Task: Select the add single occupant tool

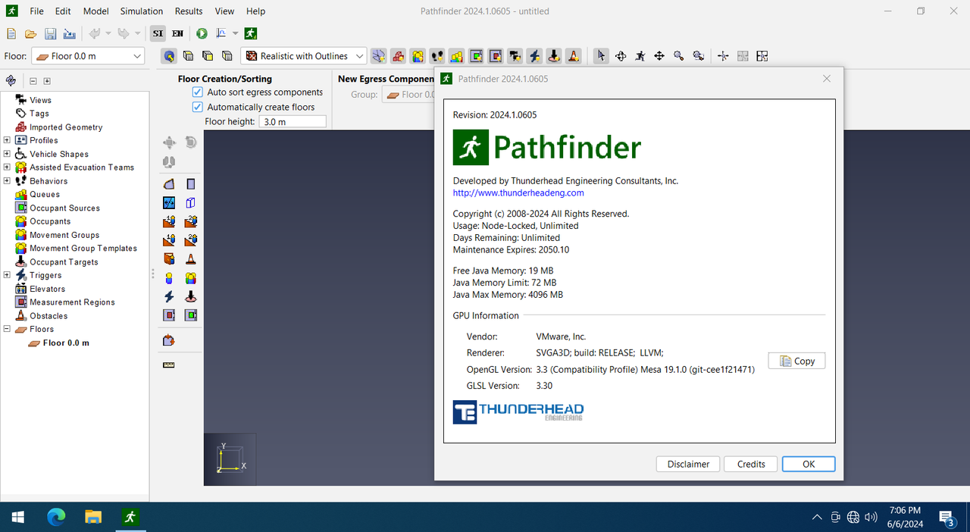Action: tap(169, 277)
